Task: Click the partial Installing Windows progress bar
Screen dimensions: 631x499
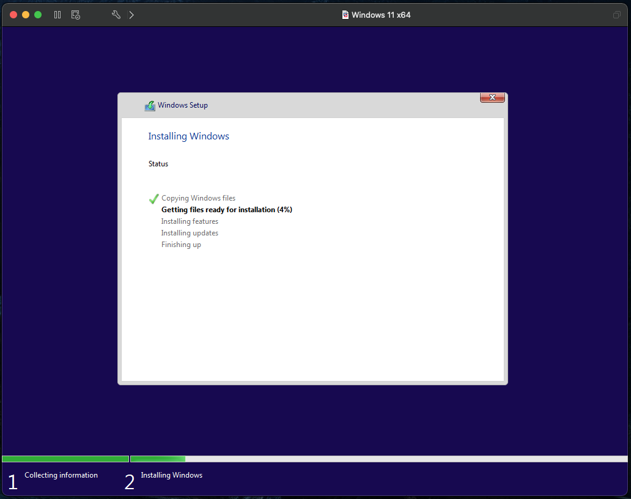Action: 158,459
